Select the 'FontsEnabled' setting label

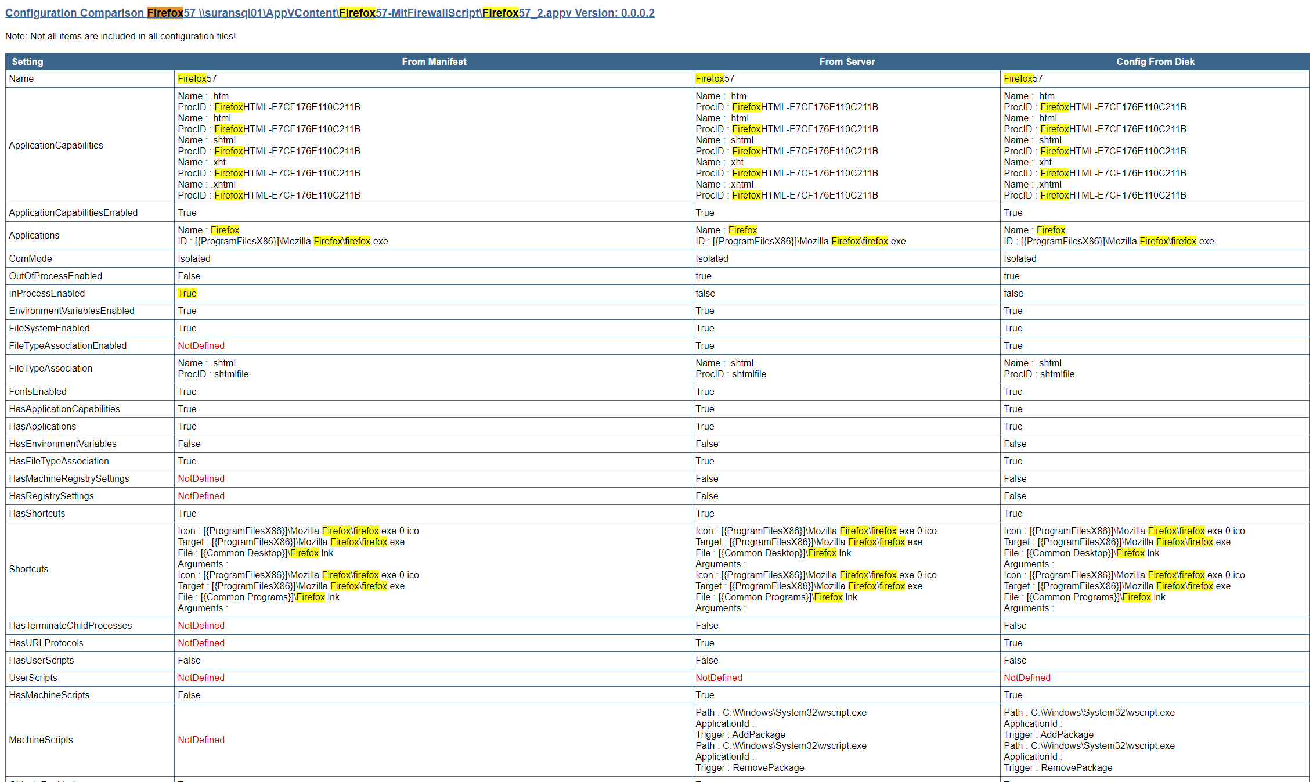[38, 391]
